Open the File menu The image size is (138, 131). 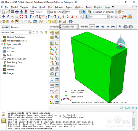tap(7, 7)
